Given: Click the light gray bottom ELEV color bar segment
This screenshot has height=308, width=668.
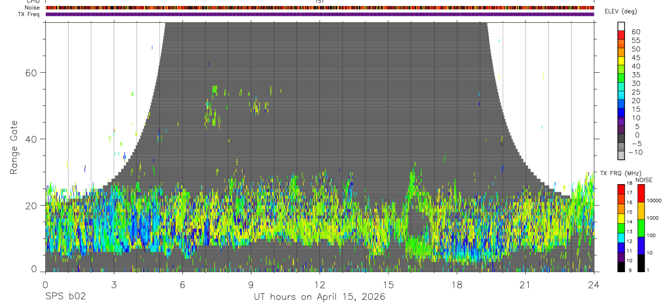Looking at the screenshot, I should (621, 155).
